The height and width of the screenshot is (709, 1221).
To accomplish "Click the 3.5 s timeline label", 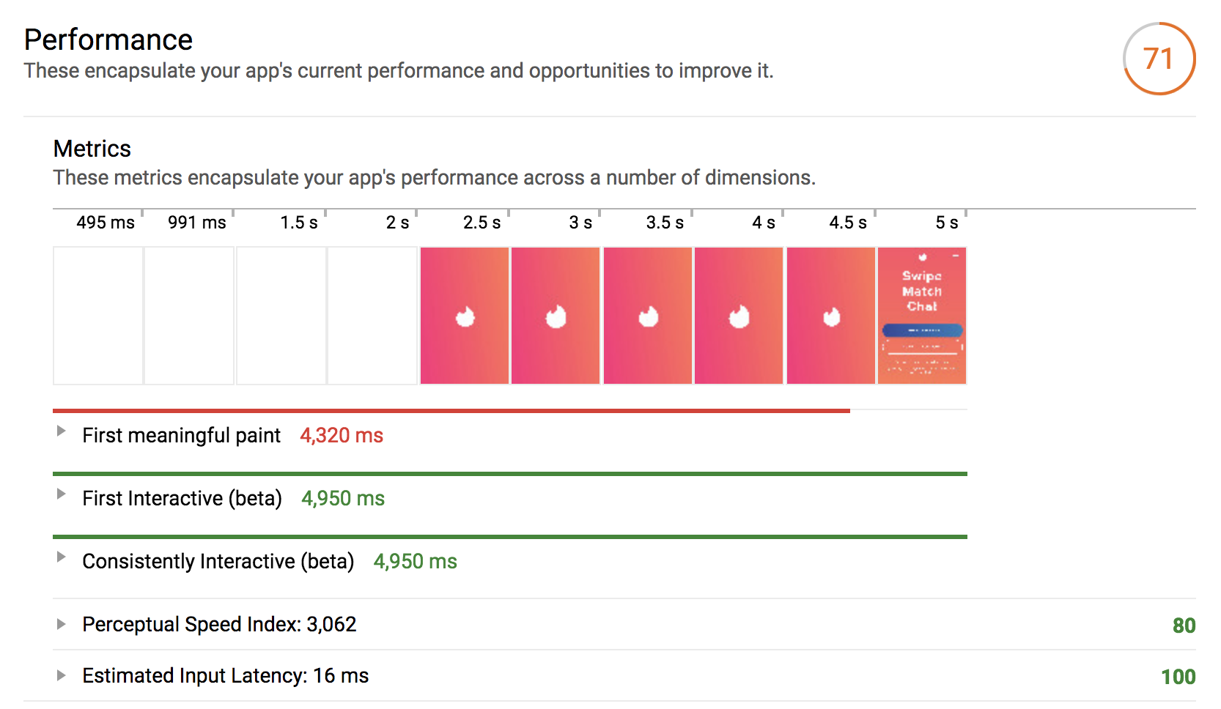I will pos(664,223).
